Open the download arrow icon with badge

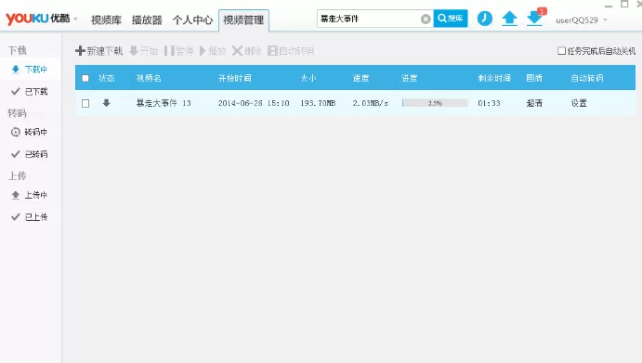[x=535, y=19]
